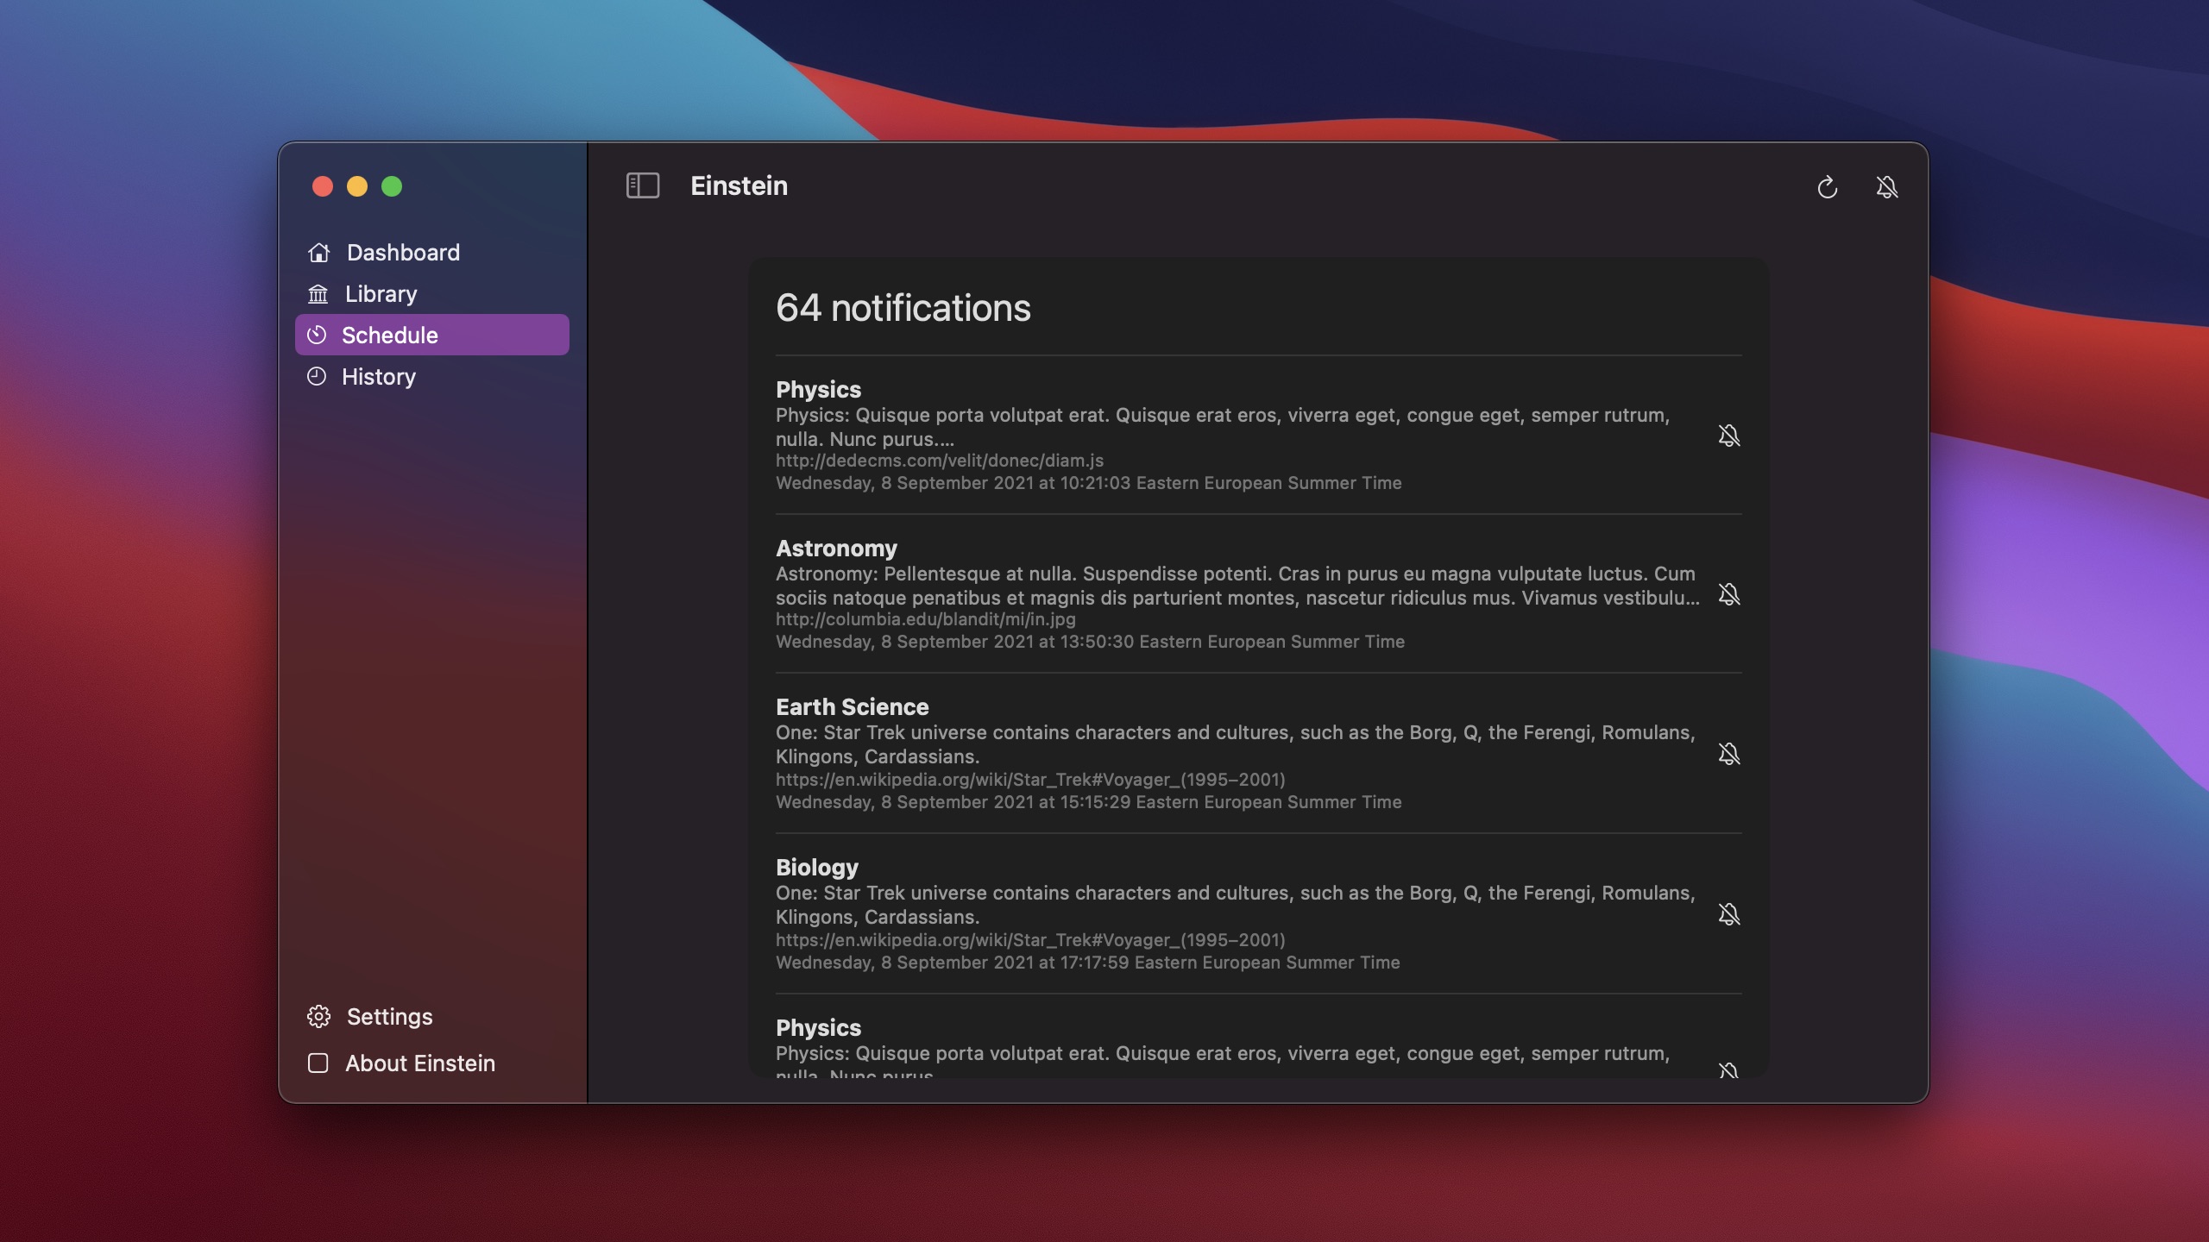The image size is (2209, 1242).
Task: Open the Star Trek wiki link under Earth Science
Action: coord(1030,780)
